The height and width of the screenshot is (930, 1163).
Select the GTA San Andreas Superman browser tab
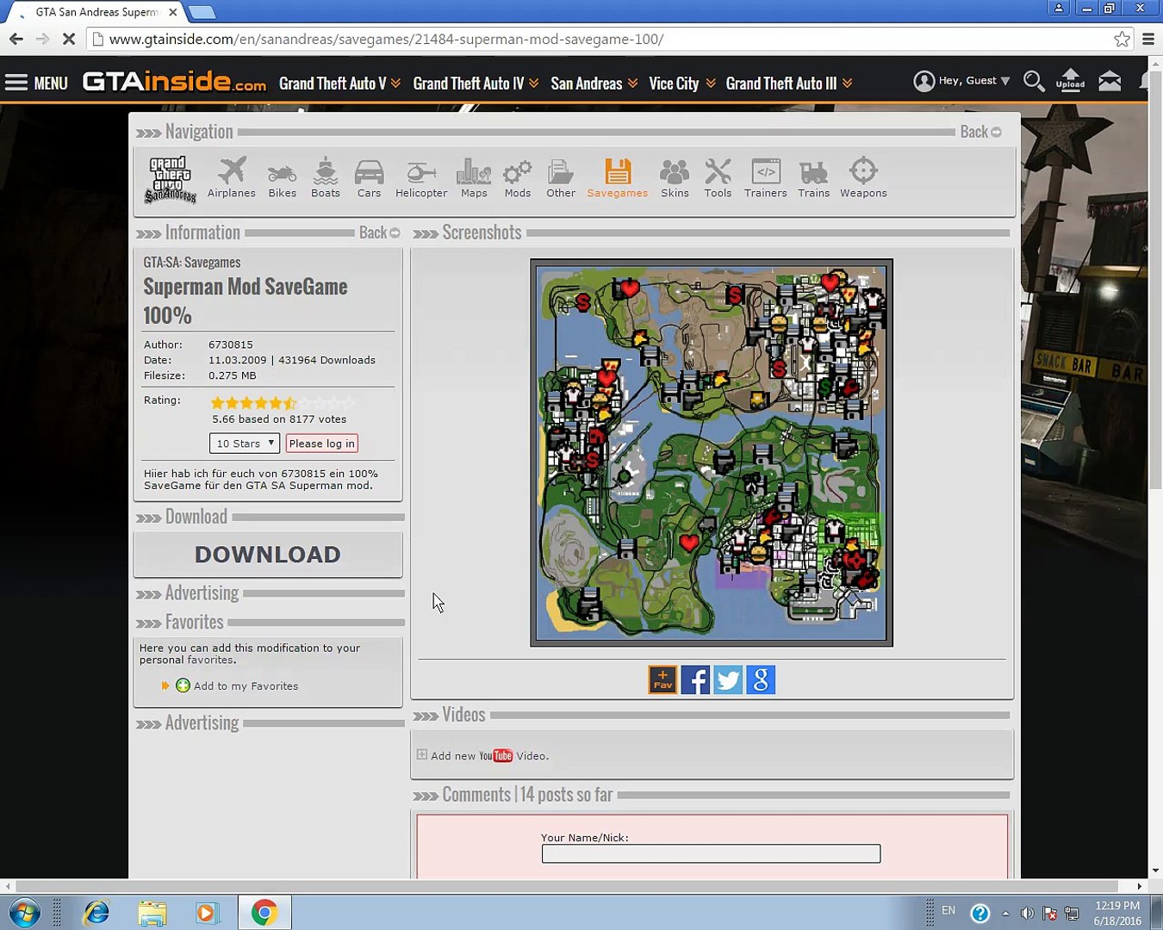tap(96, 12)
